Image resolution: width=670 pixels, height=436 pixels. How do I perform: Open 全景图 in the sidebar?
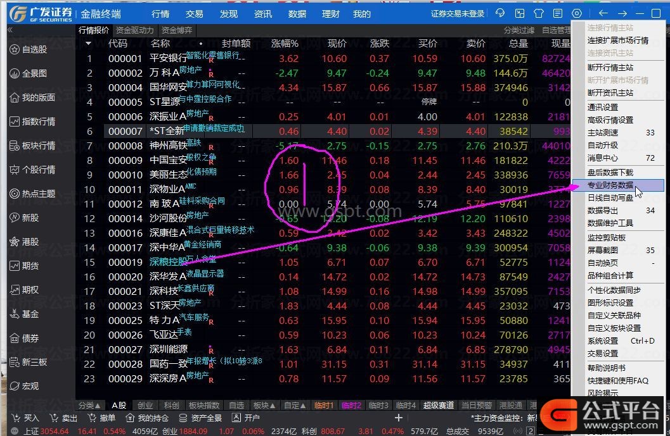28,73
